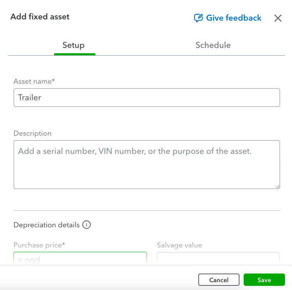Open the Give feedback link

pos(233,18)
